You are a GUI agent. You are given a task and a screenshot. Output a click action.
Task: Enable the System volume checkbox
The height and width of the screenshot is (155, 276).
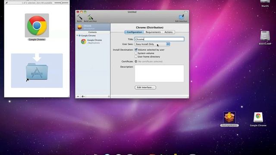click(136, 53)
